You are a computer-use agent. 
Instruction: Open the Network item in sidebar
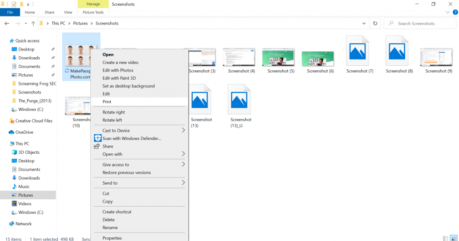point(24,224)
